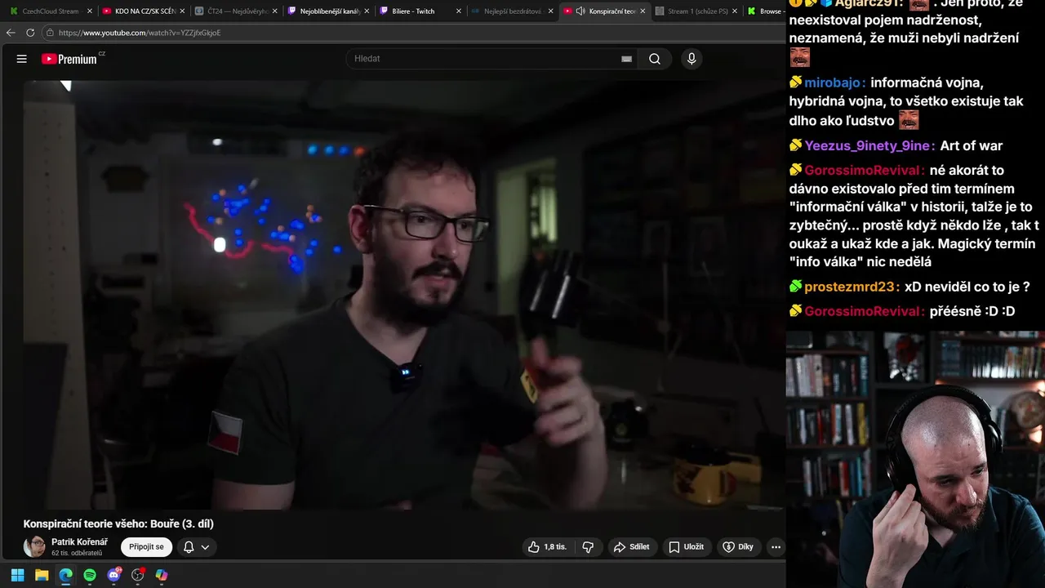Open Discord from the taskbar

[x=113, y=575]
